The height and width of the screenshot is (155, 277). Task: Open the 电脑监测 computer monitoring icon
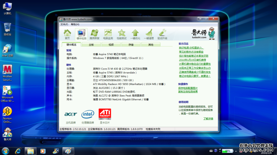108,34
